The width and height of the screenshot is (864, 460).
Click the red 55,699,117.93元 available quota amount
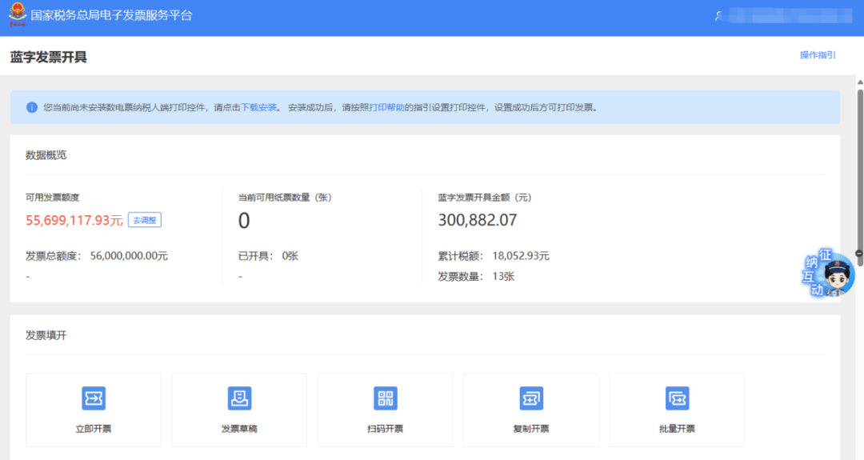[x=74, y=220]
